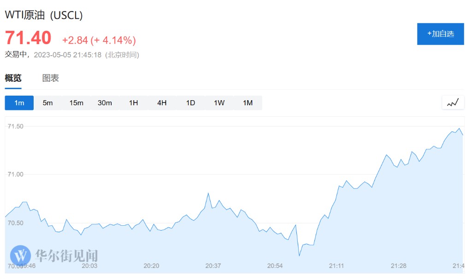Image resolution: width=472 pixels, height=279 pixels.
Task: Select the 5m interval
Action: click(x=48, y=103)
